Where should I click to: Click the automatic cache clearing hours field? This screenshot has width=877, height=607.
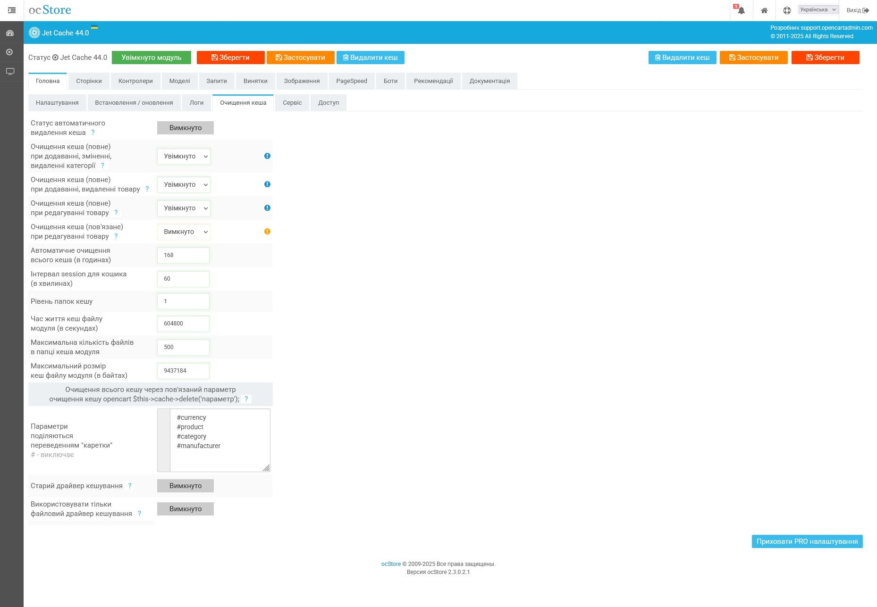click(183, 255)
